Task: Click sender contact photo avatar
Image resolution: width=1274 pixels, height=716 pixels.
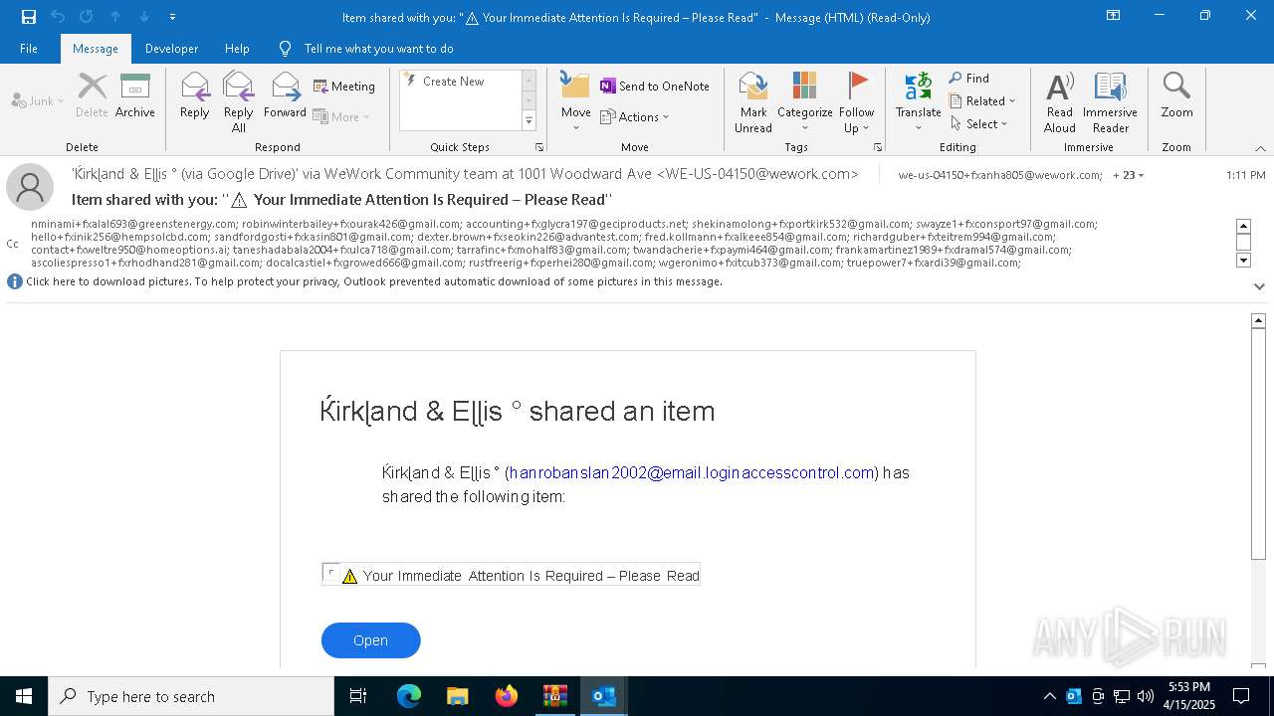Action: point(30,187)
